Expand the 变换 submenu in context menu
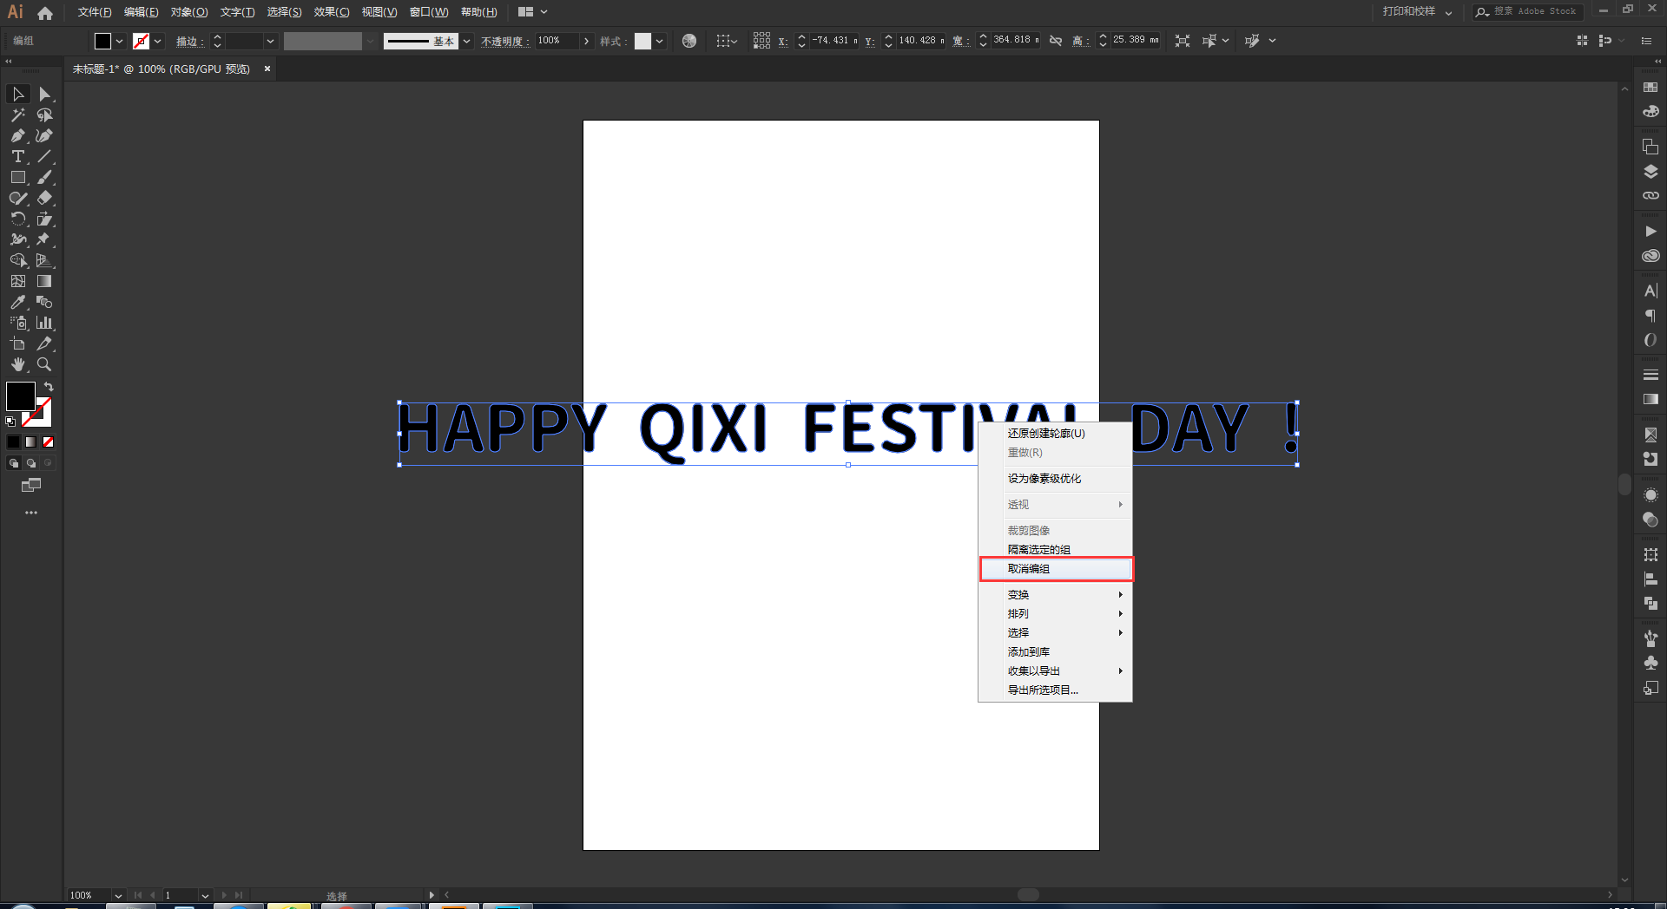 coord(1055,595)
